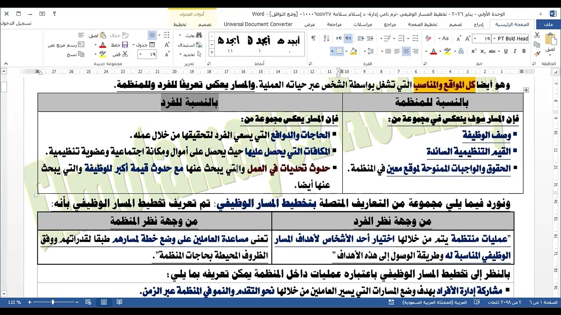Image resolution: width=561 pixels, height=315 pixels.
Task: Open the font name PT Bold Head dropdown
Action: pos(494,38)
